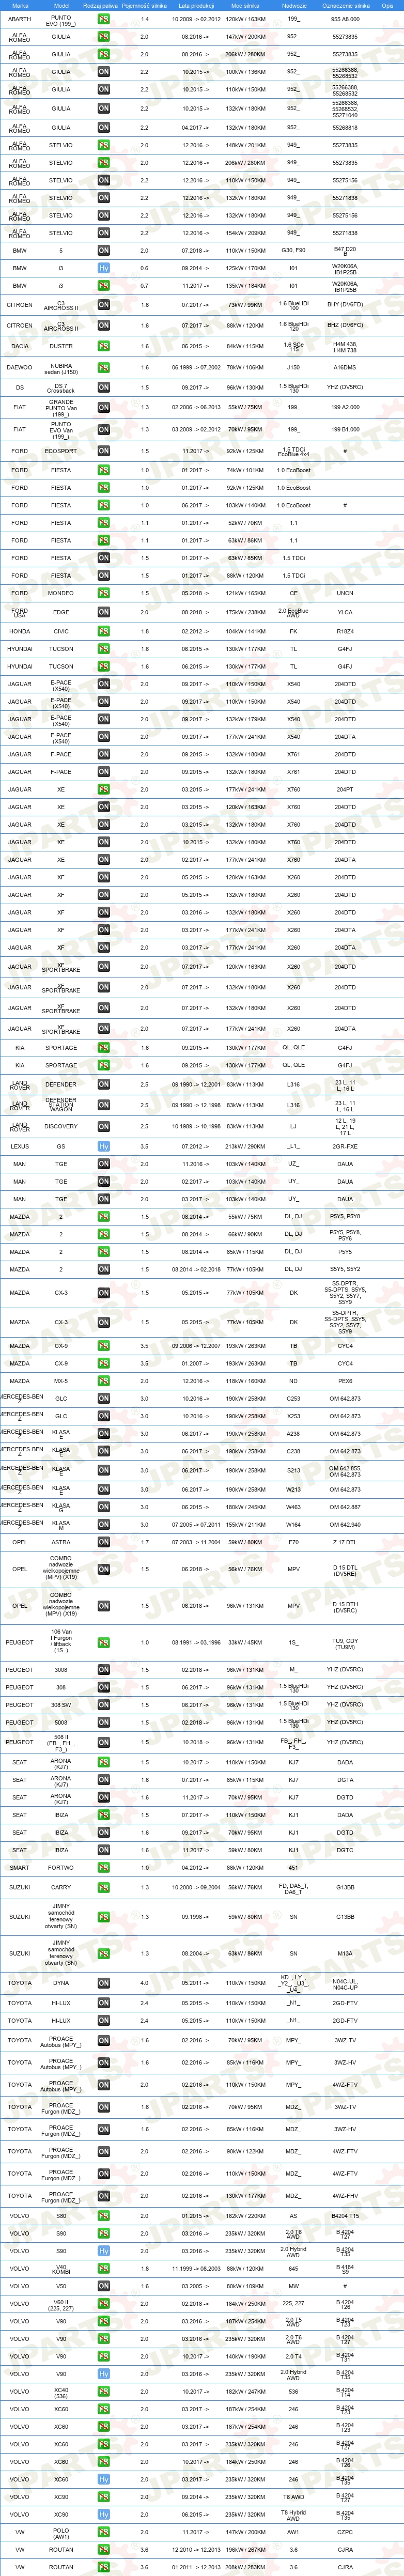Click the DUSTER model cell

[61, 346]
